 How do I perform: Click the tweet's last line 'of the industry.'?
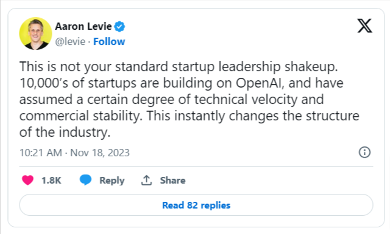tap(65, 132)
